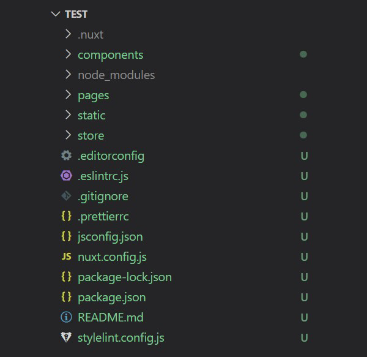Select the static folder
Screen dimensions: 367x357
[x=92, y=116]
